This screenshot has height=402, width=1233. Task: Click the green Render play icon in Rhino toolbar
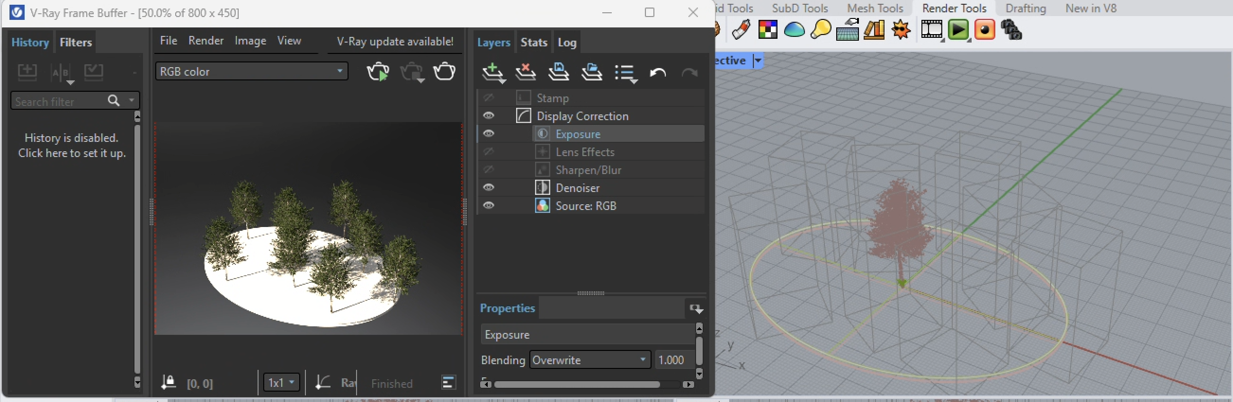(958, 30)
